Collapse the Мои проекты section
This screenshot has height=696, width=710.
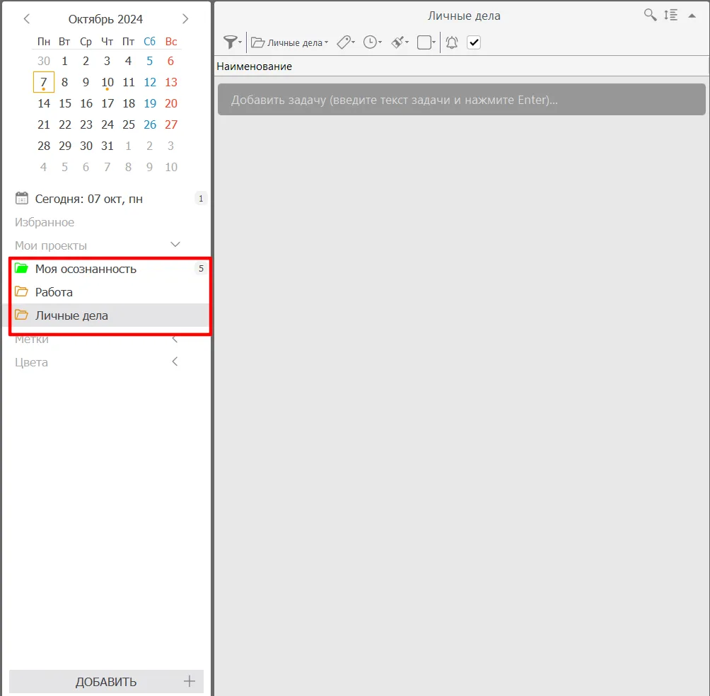[x=176, y=245]
